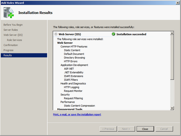Click the Previous button

[x=108, y=129]
